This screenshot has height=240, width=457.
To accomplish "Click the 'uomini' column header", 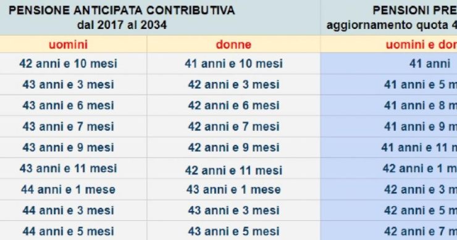I will point(68,44).
